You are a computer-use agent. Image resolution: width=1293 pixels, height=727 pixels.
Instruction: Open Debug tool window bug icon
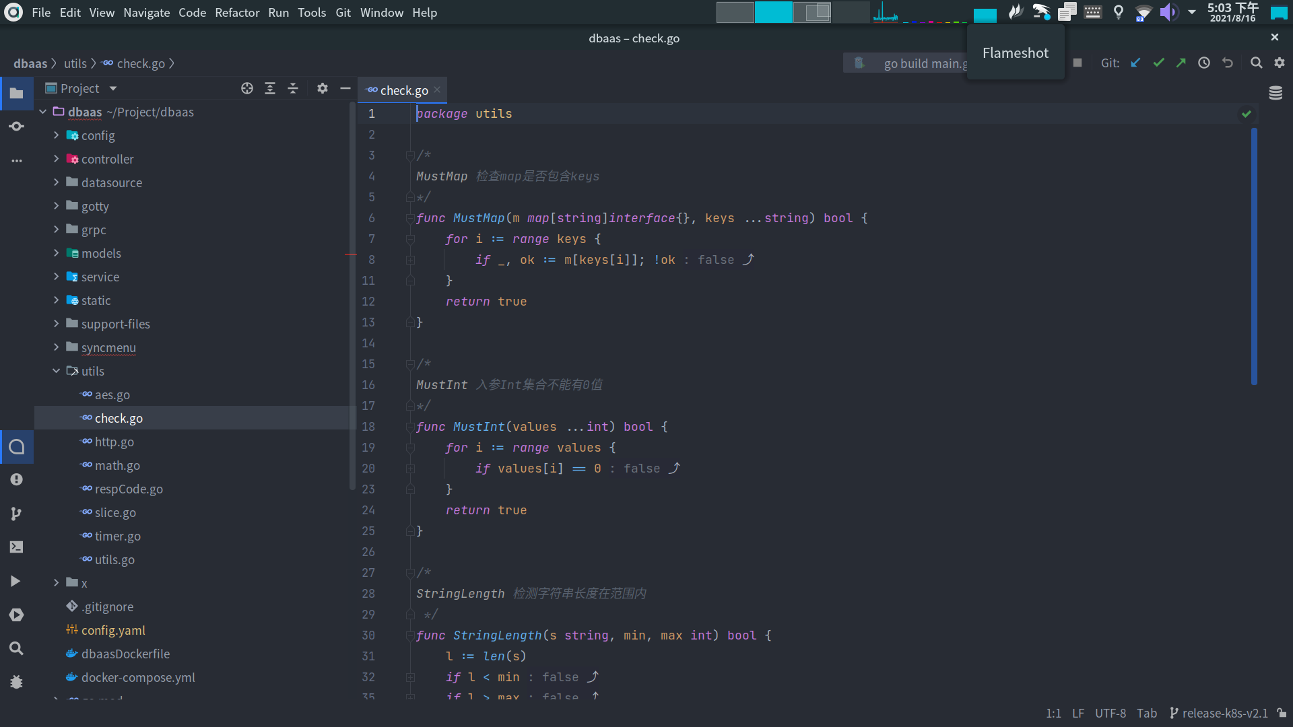pyautogui.click(x=17, y=682)
